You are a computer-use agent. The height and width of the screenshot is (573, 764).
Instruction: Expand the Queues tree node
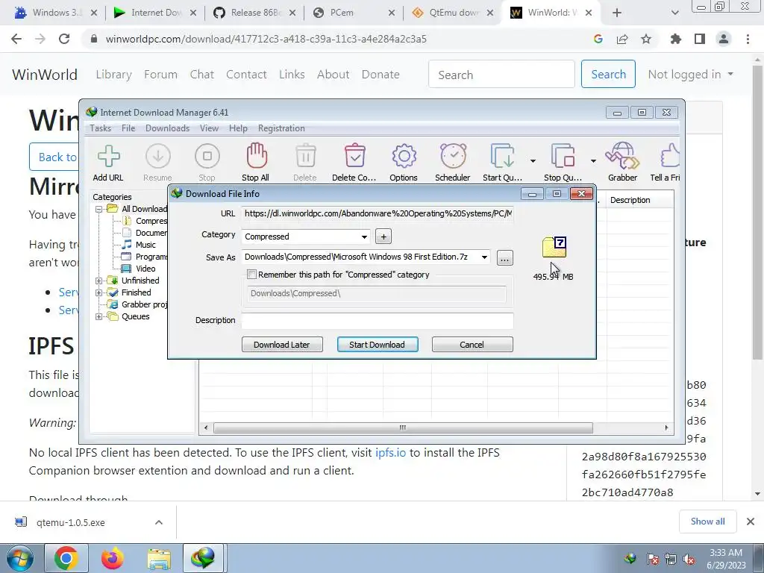coord(99,316)
